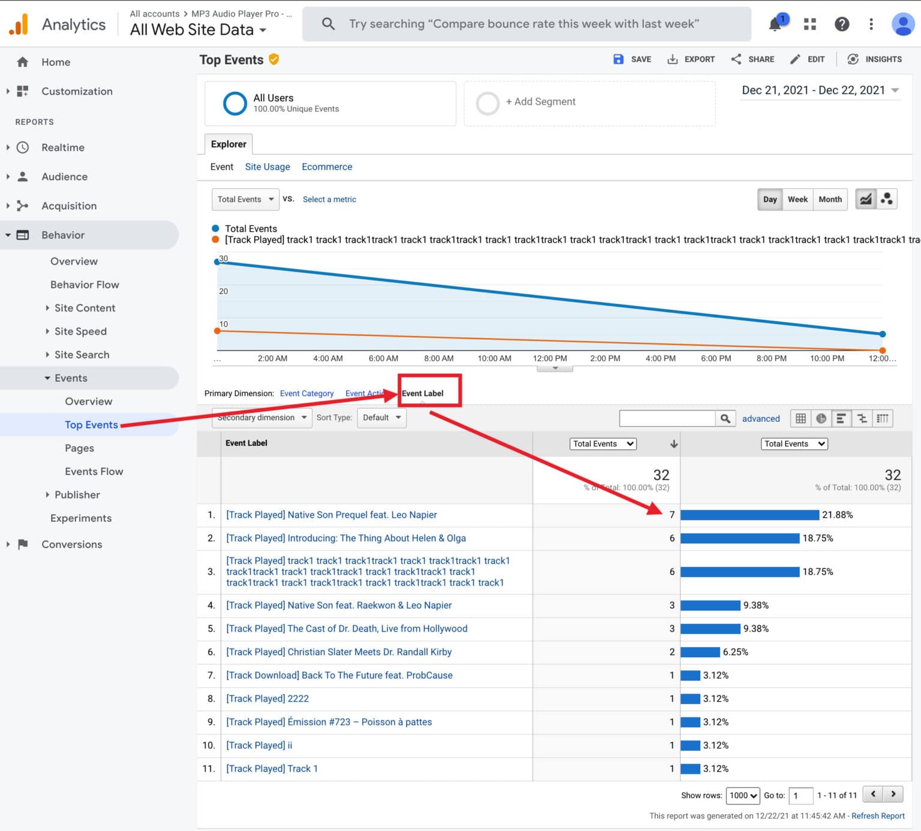This screenshot has width=921, height=831.
Task: Open the advanced filter link
Action: point(760,418)
